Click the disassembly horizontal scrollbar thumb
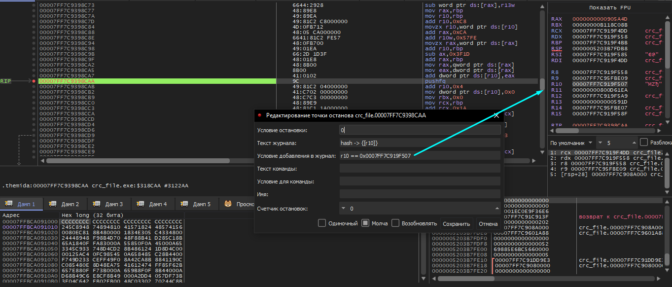672x287 pixels. 138,160
